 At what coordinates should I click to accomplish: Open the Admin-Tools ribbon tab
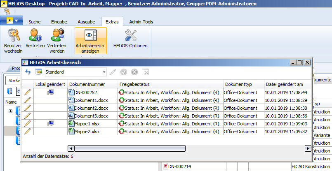[x=141, y=22]
